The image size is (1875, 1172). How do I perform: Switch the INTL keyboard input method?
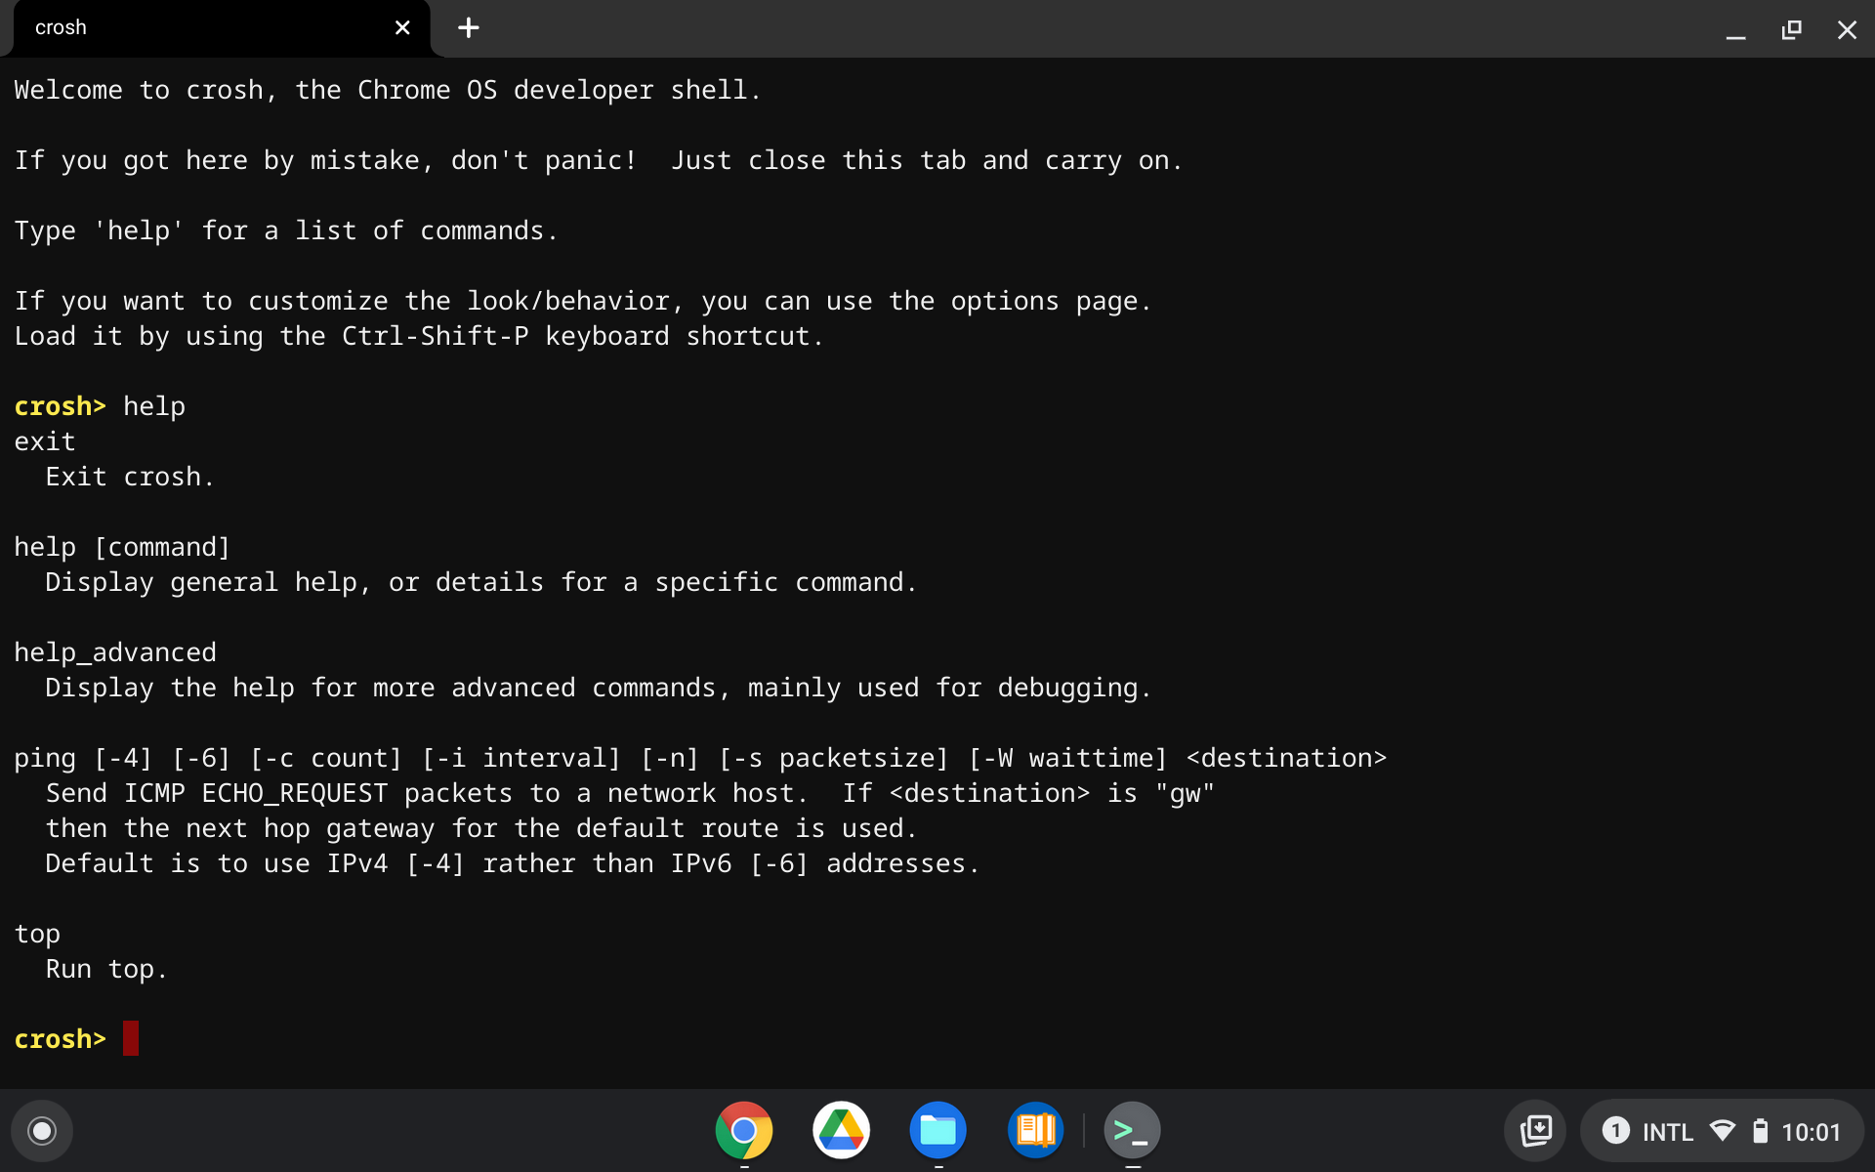tap(1667, 1132)
